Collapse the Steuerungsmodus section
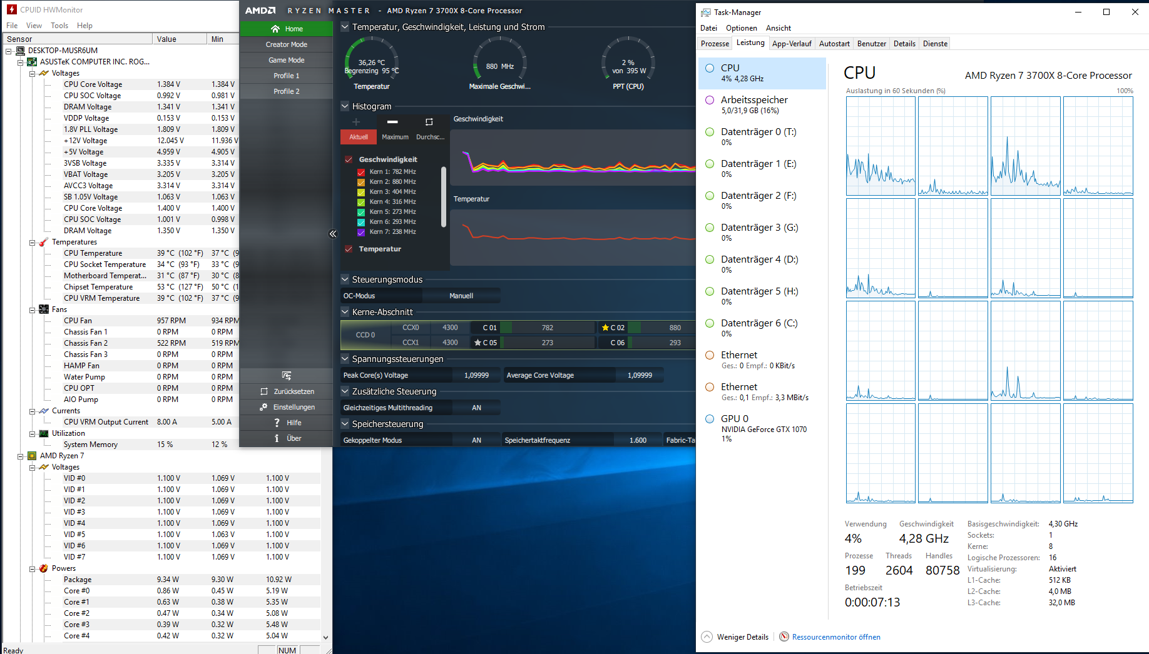The height and width of the screenshot is (654, 1149). point(345,279)
